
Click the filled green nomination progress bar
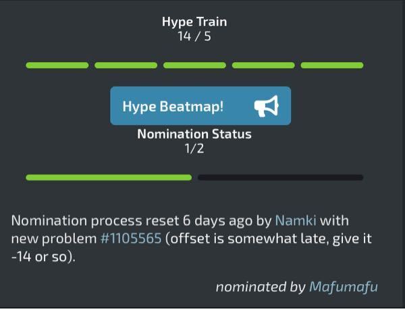(109, 177)
